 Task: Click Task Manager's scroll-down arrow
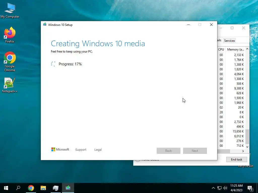point(247,147)
